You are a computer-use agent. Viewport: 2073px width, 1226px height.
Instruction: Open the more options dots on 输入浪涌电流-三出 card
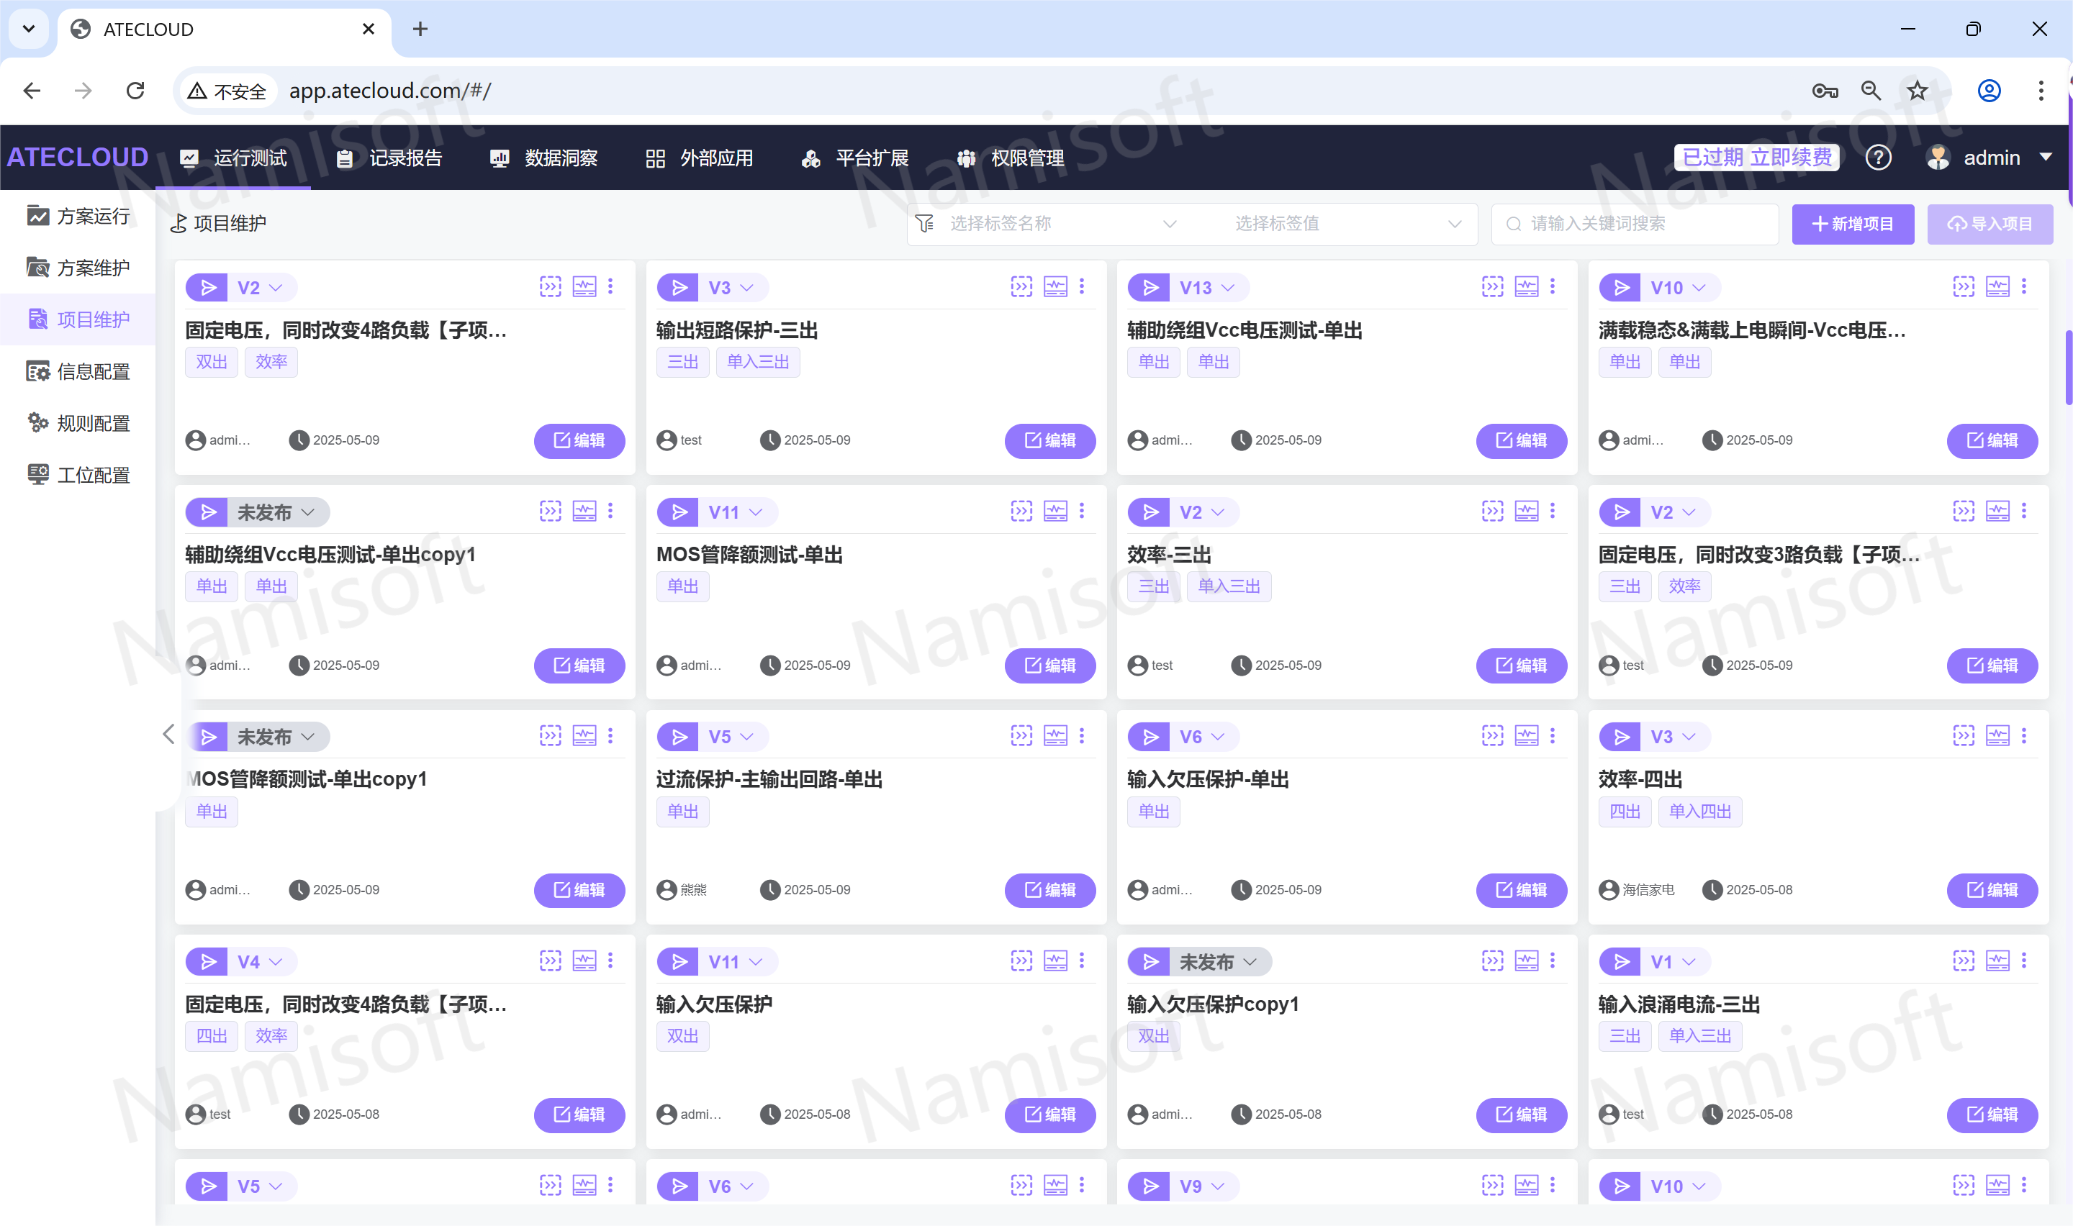pos(2023,961)
